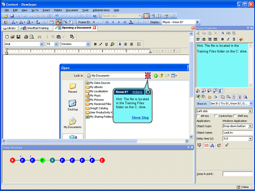Click Up One Level folder in Open dialog
This screenshot has width=255, height=191.
pos(161,76)
